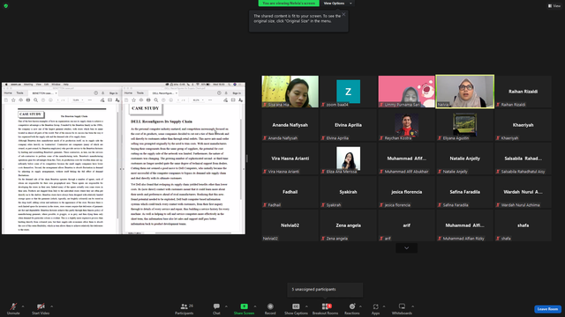Expand the caret next to Apps
The image size is (565, 317).
point(384,306)
